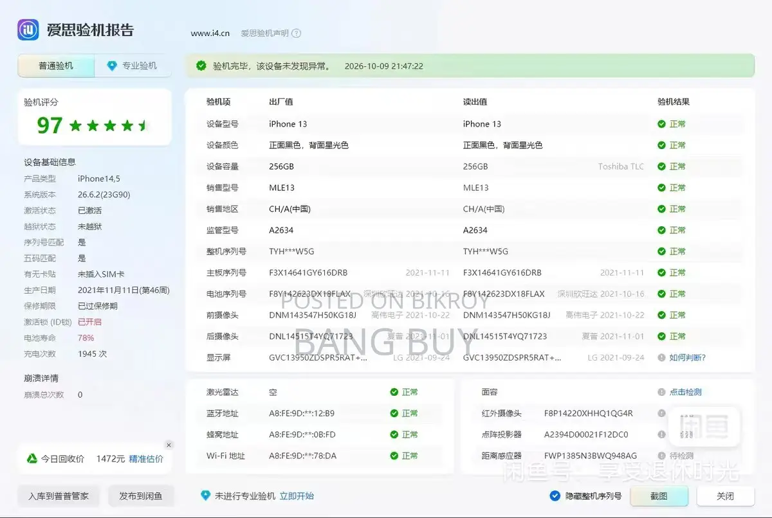Click the 正常 check icon in 激光雷达 row
This screenshot has height=518, width=772.
394,392
